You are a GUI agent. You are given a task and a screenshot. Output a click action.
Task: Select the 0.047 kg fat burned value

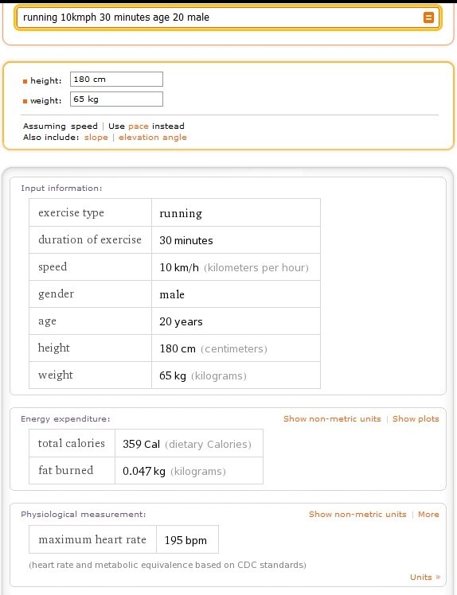(x=144, y=471)
